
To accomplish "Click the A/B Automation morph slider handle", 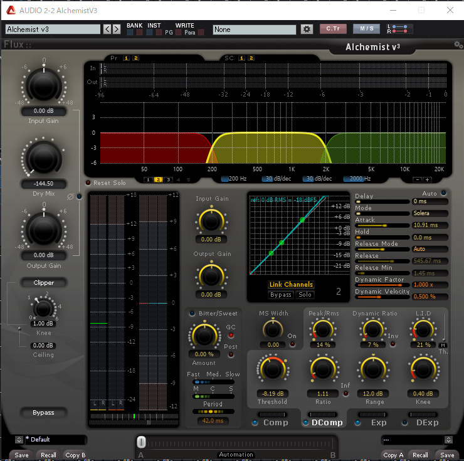I will 141,442.
